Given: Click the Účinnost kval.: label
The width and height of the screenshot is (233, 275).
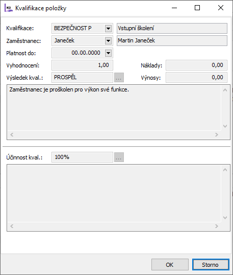Looking at the screenshot, I should pyautogui.click(x=24, y=157).
